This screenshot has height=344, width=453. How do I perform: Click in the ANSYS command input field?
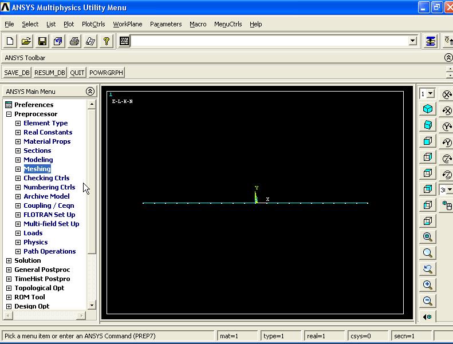click(x=269, y=41)
